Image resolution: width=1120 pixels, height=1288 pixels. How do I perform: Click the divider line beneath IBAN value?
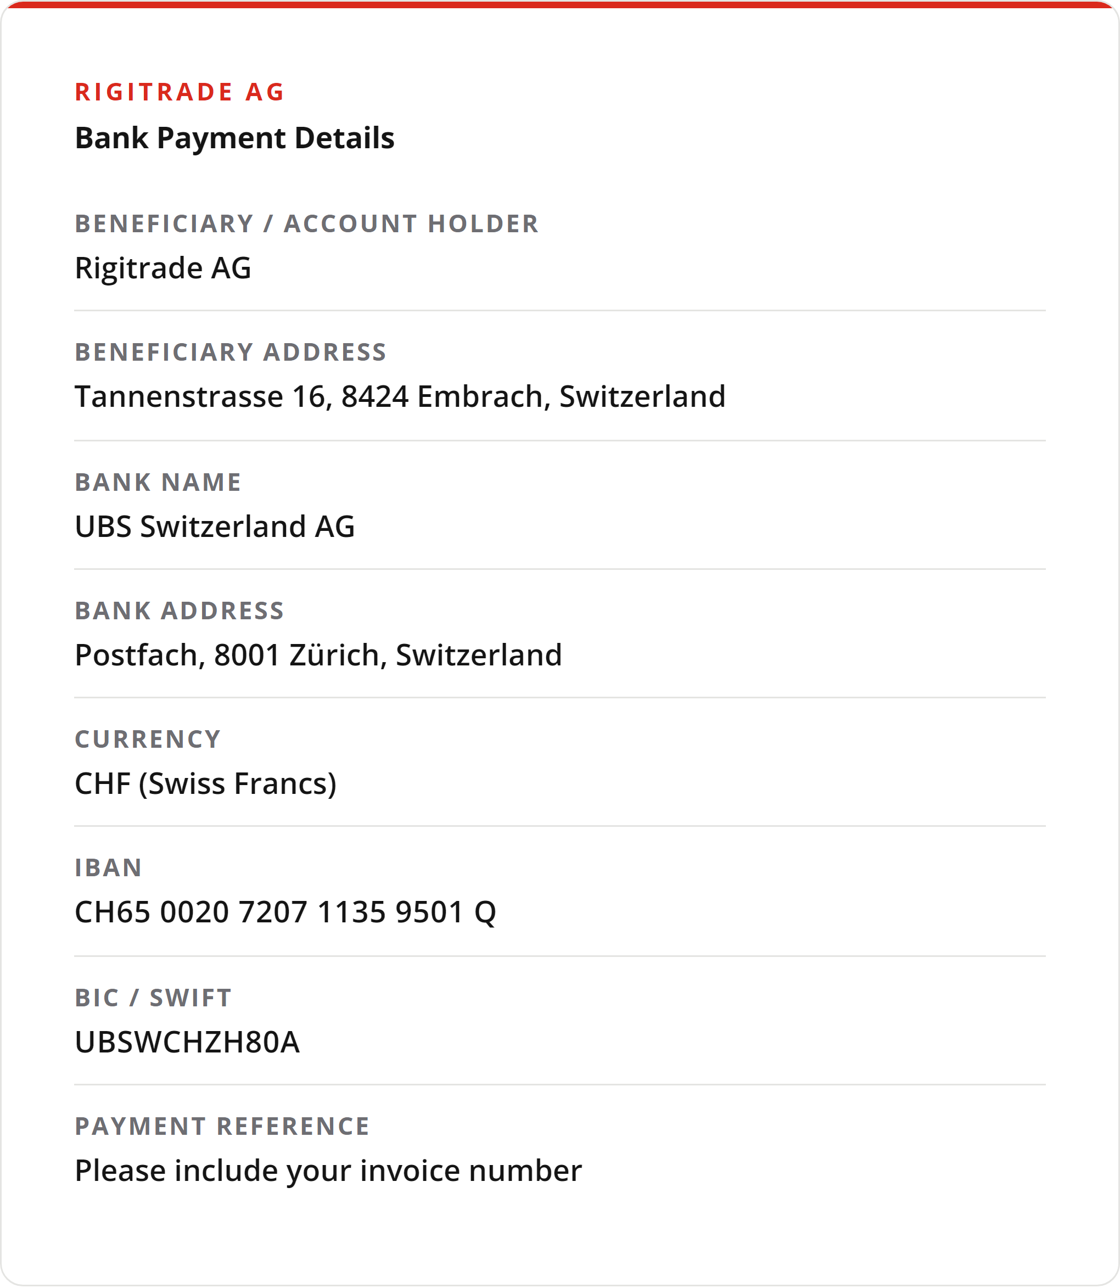pyautogui.click(x=560, y=956)
